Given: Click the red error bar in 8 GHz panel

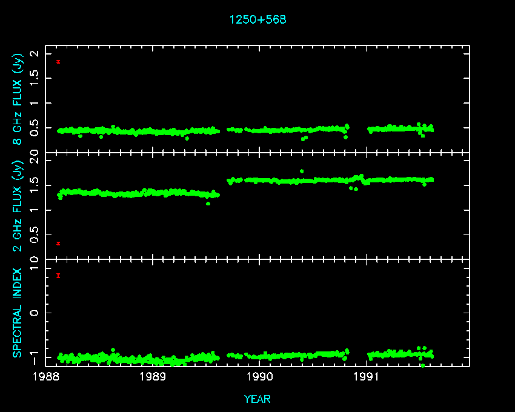Looking at the screenshot, I should pyautogui.click(x=58, y=62).
